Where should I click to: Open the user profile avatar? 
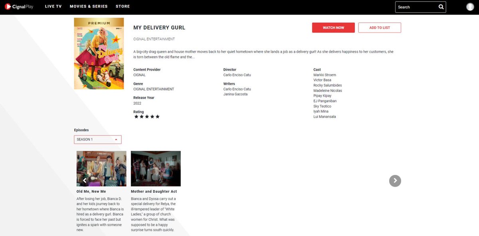(x=470, y=7)
